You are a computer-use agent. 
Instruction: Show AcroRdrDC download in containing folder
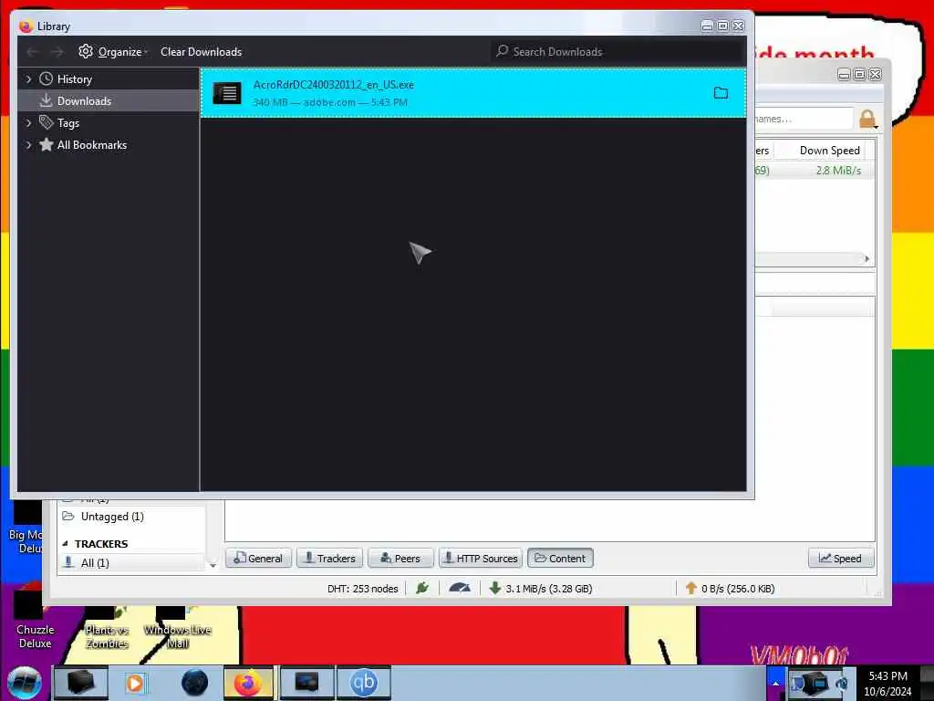click(x=721, y=93)
